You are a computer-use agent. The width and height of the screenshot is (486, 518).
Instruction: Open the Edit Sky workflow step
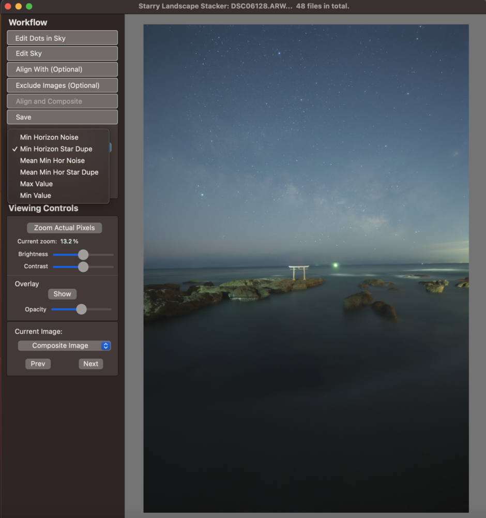coord(62,53)
